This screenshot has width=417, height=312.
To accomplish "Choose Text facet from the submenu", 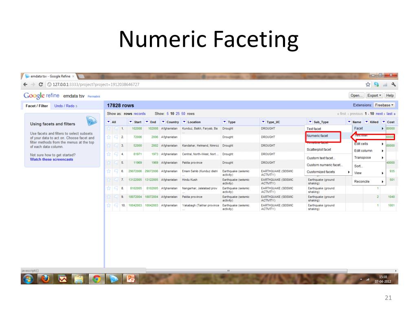I will pos(328,129).
